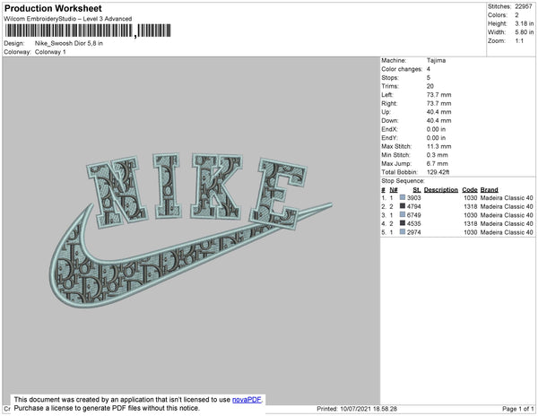Click the 'Colorway 1' value

coord(50,52)
